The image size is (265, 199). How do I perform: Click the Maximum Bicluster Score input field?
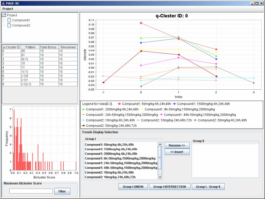(31, 191)
